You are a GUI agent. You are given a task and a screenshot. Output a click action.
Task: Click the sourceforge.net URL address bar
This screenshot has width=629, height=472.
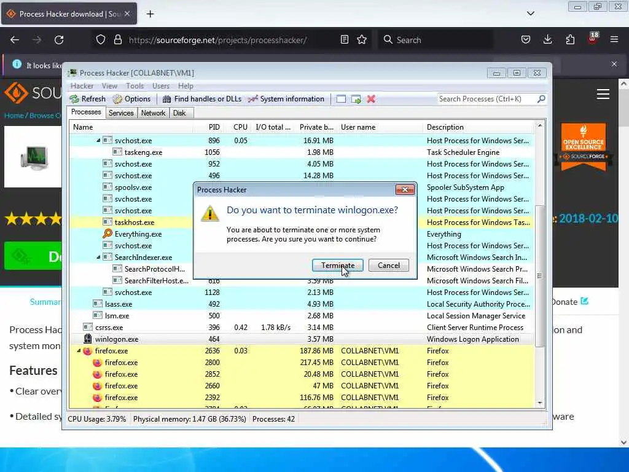218,40
